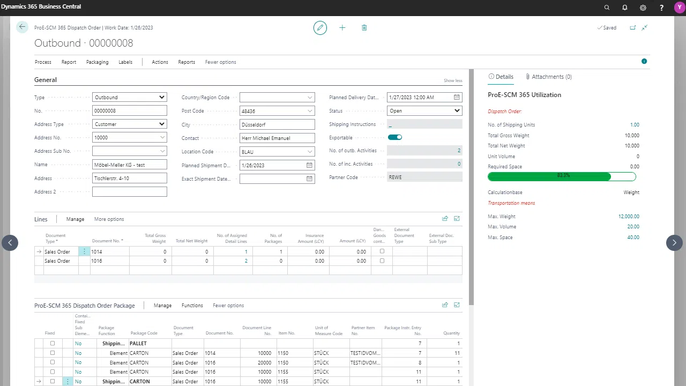The height and width of the screenshot is (386, 686).
Task: Toggle the FactBox info icon
Action: click(x=644, y=62)
